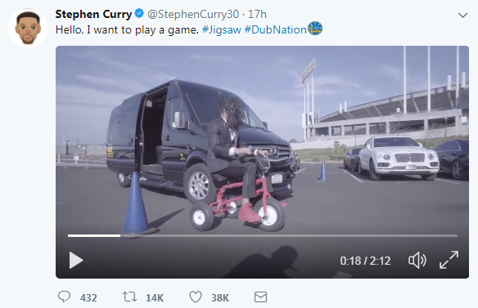Click the 38K likes count
The image size is (478, 308).
(220, 297)
